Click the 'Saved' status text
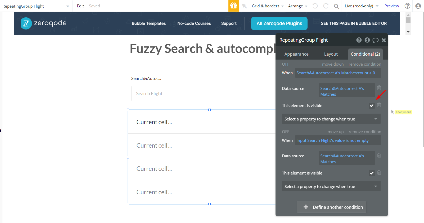Screen dimensions: 424x223 tap(94, 6)
